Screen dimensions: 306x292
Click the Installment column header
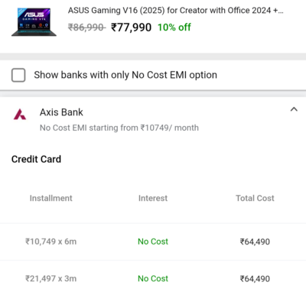pos(50,198)
